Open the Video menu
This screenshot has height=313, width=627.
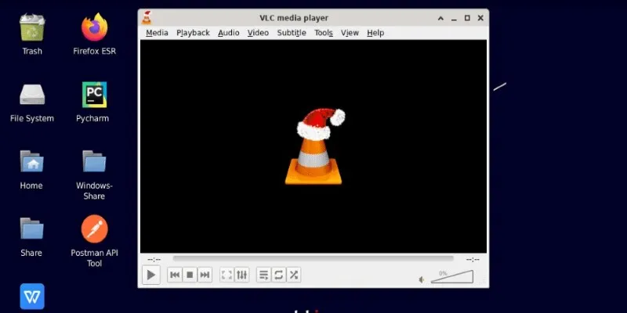(258, 33)
